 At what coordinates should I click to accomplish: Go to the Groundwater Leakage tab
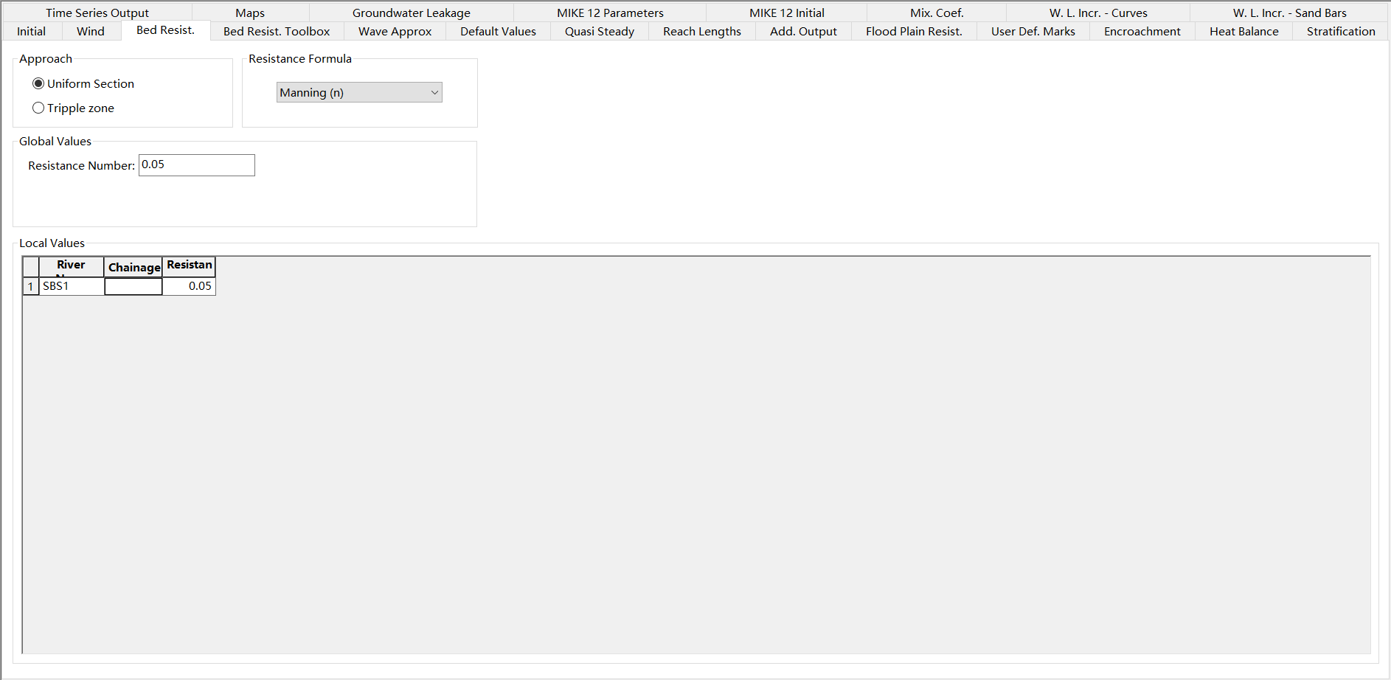tap(411, 13)
